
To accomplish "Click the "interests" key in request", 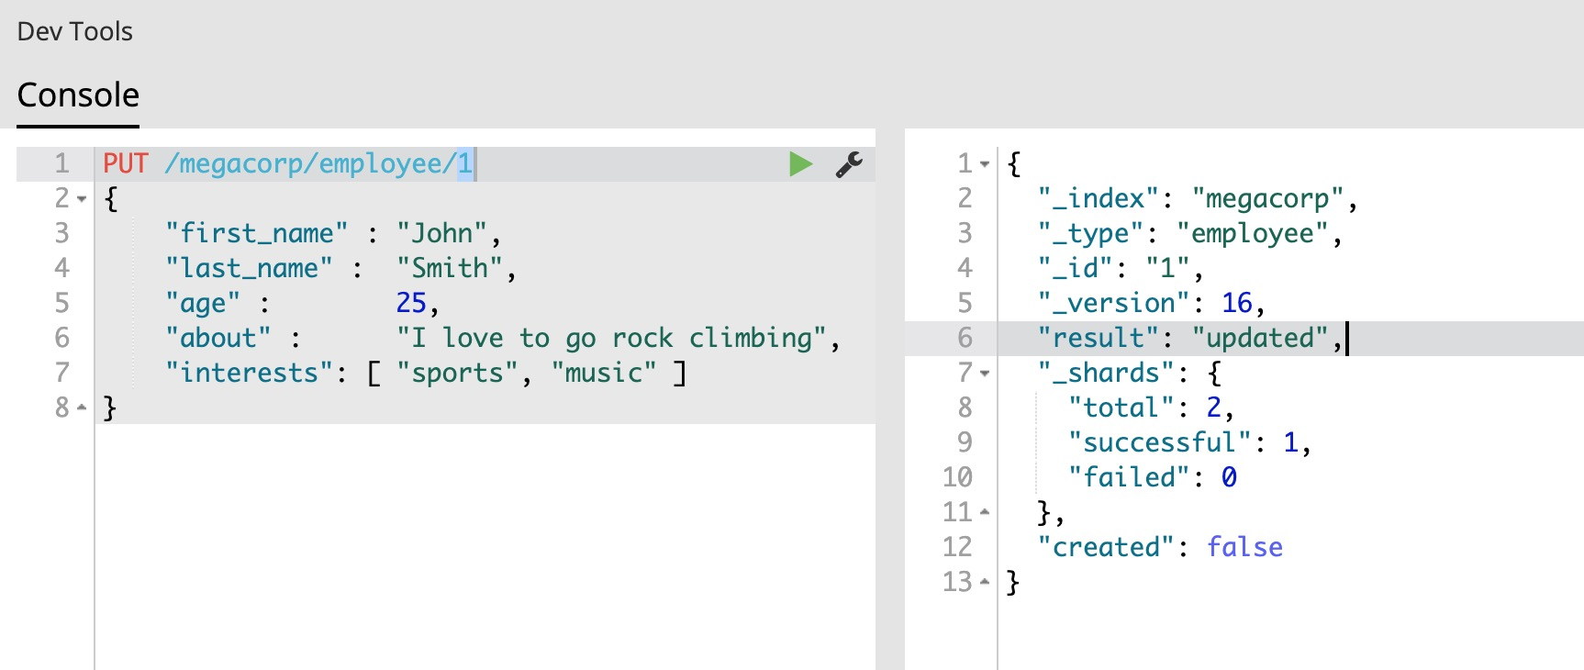I will pyautogui.click(x=250, y=374).
